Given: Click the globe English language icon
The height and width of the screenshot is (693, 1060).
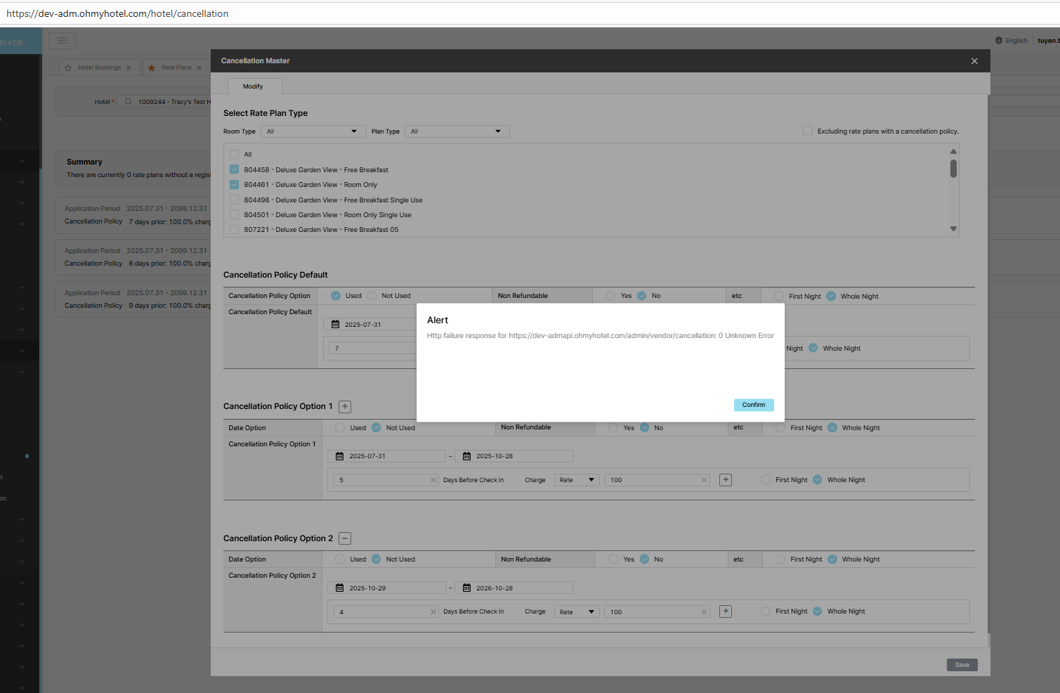Looking at the screenshot, I should click(x=998, y=41).
